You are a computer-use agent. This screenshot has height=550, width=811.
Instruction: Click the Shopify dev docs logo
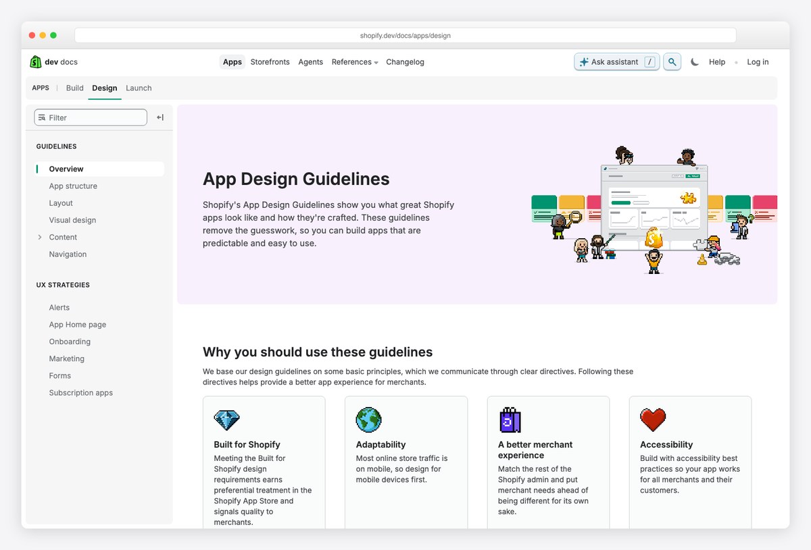point(54,62)
